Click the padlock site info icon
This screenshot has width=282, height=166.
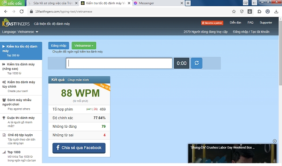31,11
